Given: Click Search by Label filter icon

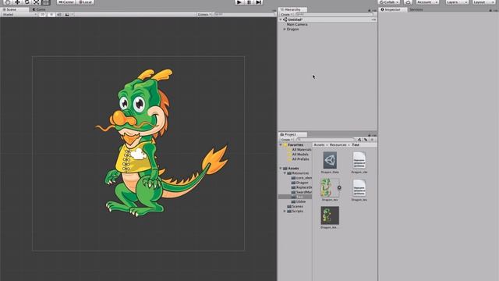Looking at the screenshot, I should 366,140.
